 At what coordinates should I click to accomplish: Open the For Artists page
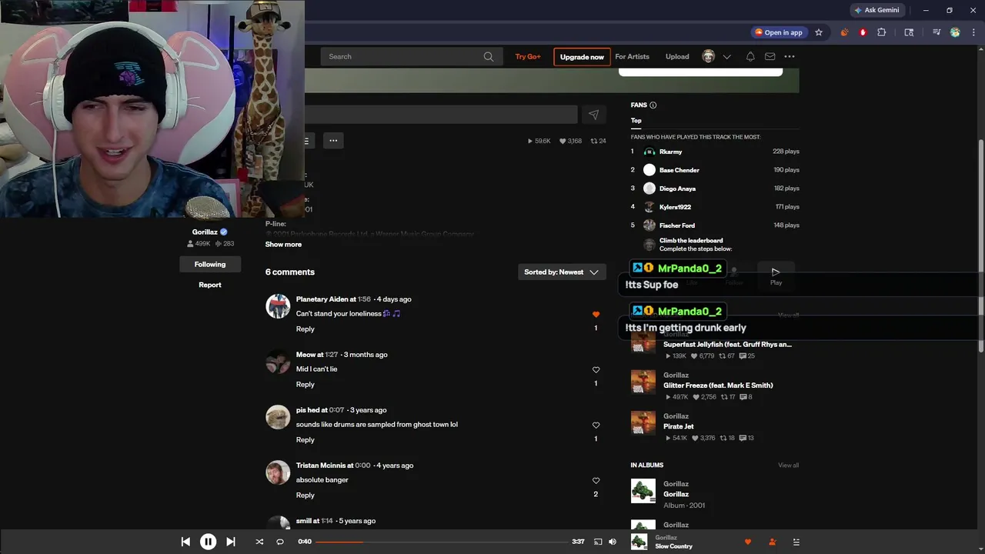tap(632, 57)
